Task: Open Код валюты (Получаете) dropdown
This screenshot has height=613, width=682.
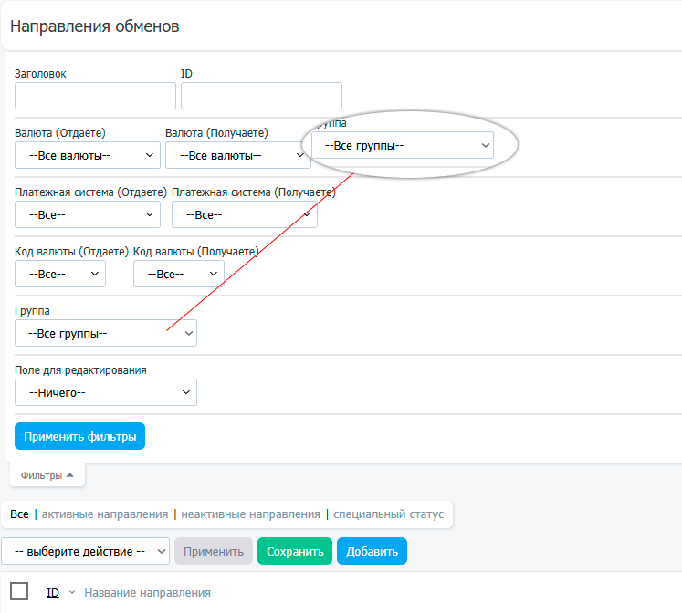Action: tap(178, 274)
